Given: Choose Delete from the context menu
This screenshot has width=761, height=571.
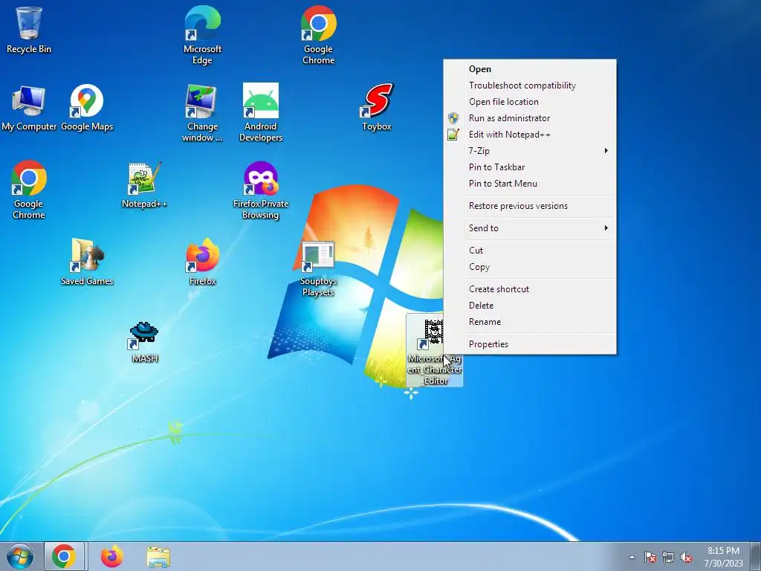Looking at the screenshot, I should coord(530,306).
